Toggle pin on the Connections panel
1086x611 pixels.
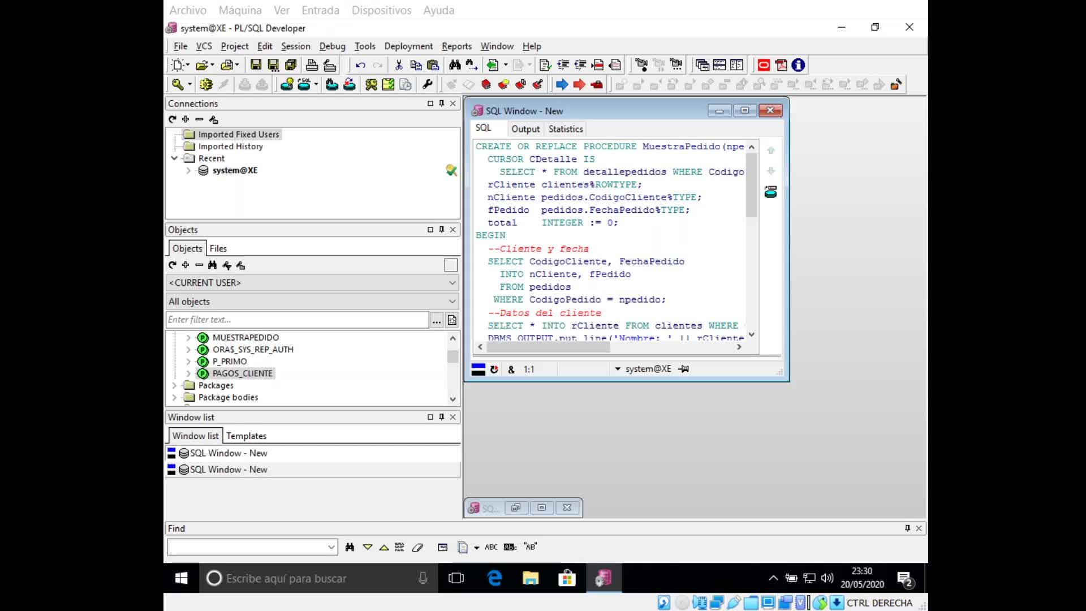click(x=441, y=104)
